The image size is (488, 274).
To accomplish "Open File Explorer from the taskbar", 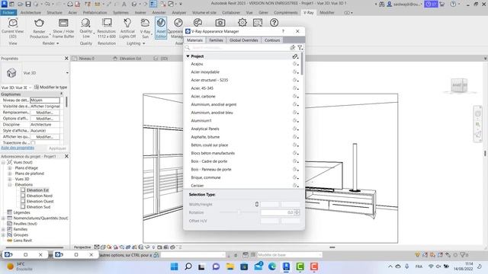I will tap(230, 266).
